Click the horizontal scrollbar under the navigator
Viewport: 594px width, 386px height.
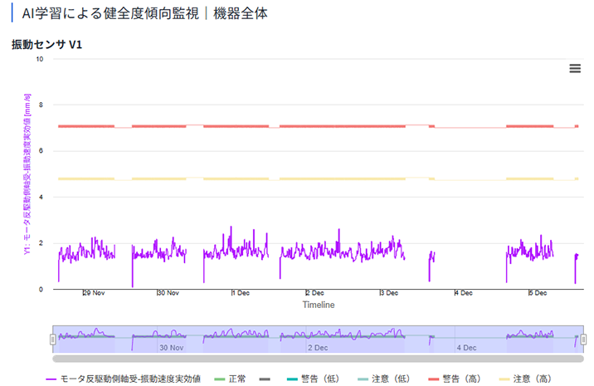click(318, 359)
